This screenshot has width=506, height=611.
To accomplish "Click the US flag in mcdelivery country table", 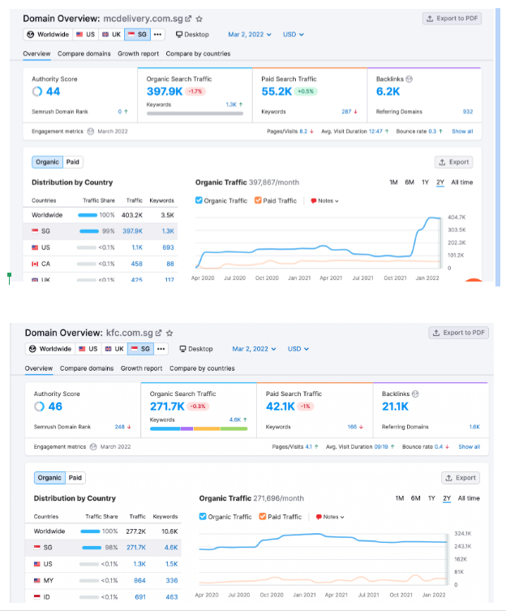I will pos(35,247).
